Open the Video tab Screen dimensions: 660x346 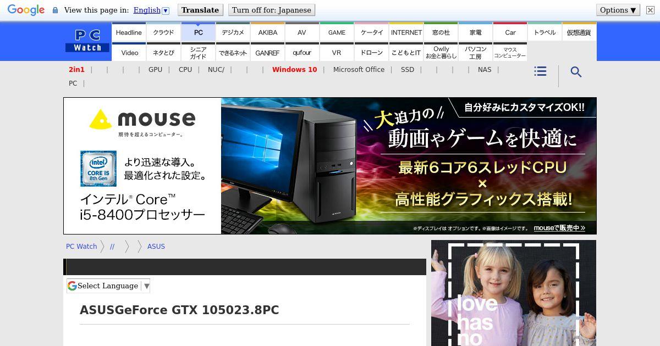(x=129, y=52)
